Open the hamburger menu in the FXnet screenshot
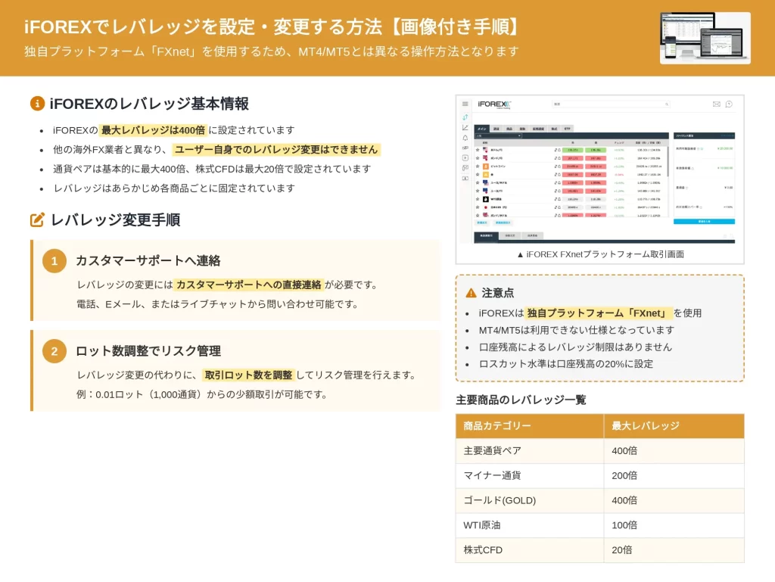775x582 pixels. click(x=465, y=104)
